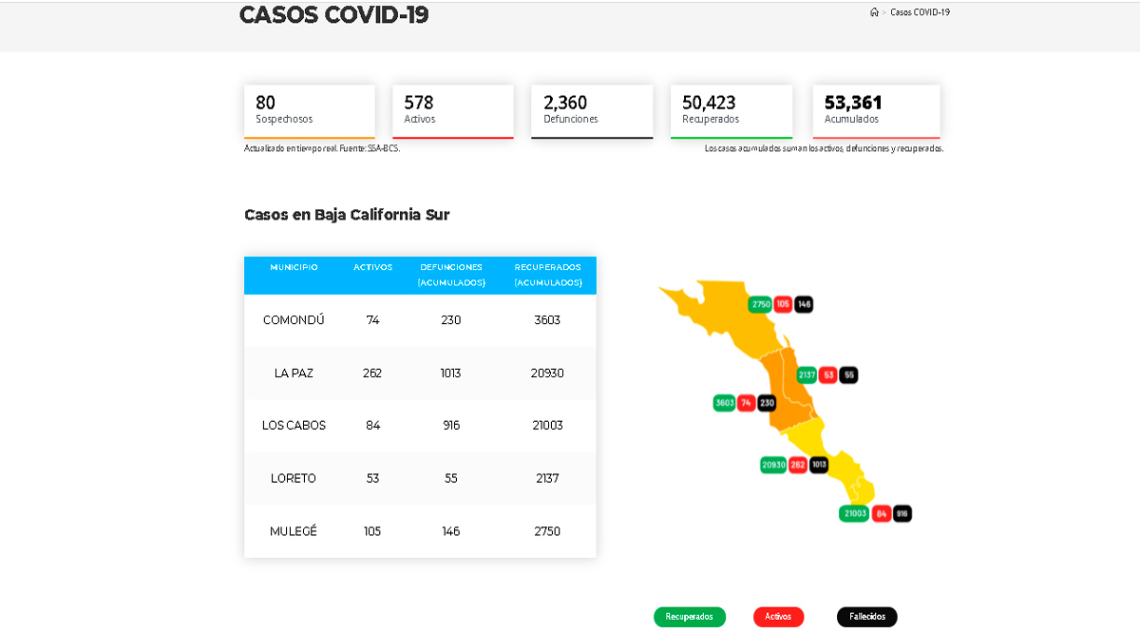Click Los Cabos' 84 activos table cell
The image size is (1140, 633).
coord(372,425)
